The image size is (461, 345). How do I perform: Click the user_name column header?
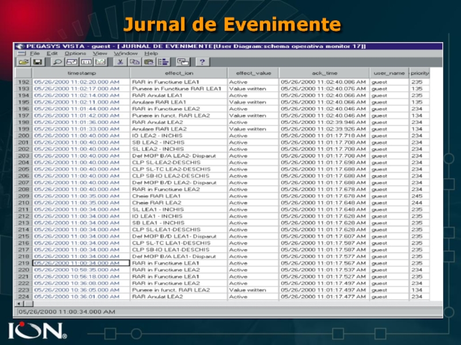click(x=389, y=73)
